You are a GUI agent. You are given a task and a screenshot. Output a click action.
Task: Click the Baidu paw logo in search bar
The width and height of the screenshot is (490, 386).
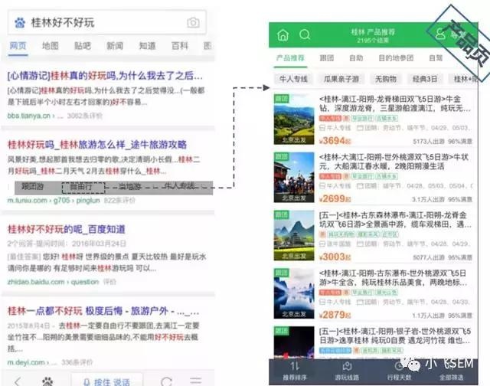[x=20, y=23]
